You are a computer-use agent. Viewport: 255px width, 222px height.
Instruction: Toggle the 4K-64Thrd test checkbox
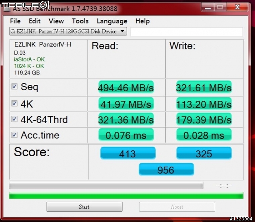pyautogui.click(x=14, y=119)
